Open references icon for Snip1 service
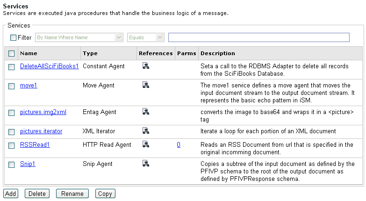The image size is (366, 201). [x=146, y=164]
